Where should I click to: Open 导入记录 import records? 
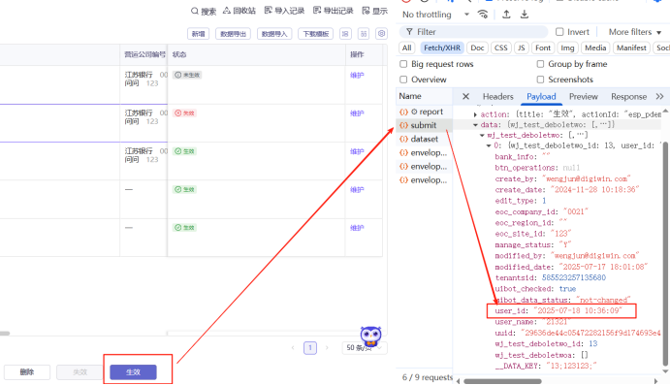point(284,11)
